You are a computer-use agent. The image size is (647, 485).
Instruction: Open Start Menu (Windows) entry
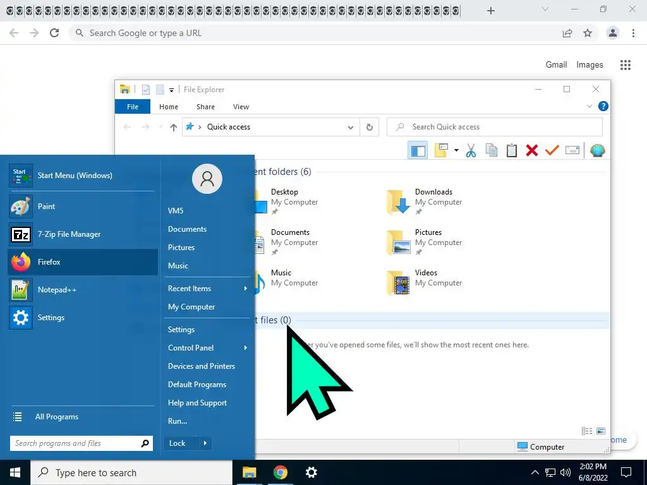pos(83,176)
